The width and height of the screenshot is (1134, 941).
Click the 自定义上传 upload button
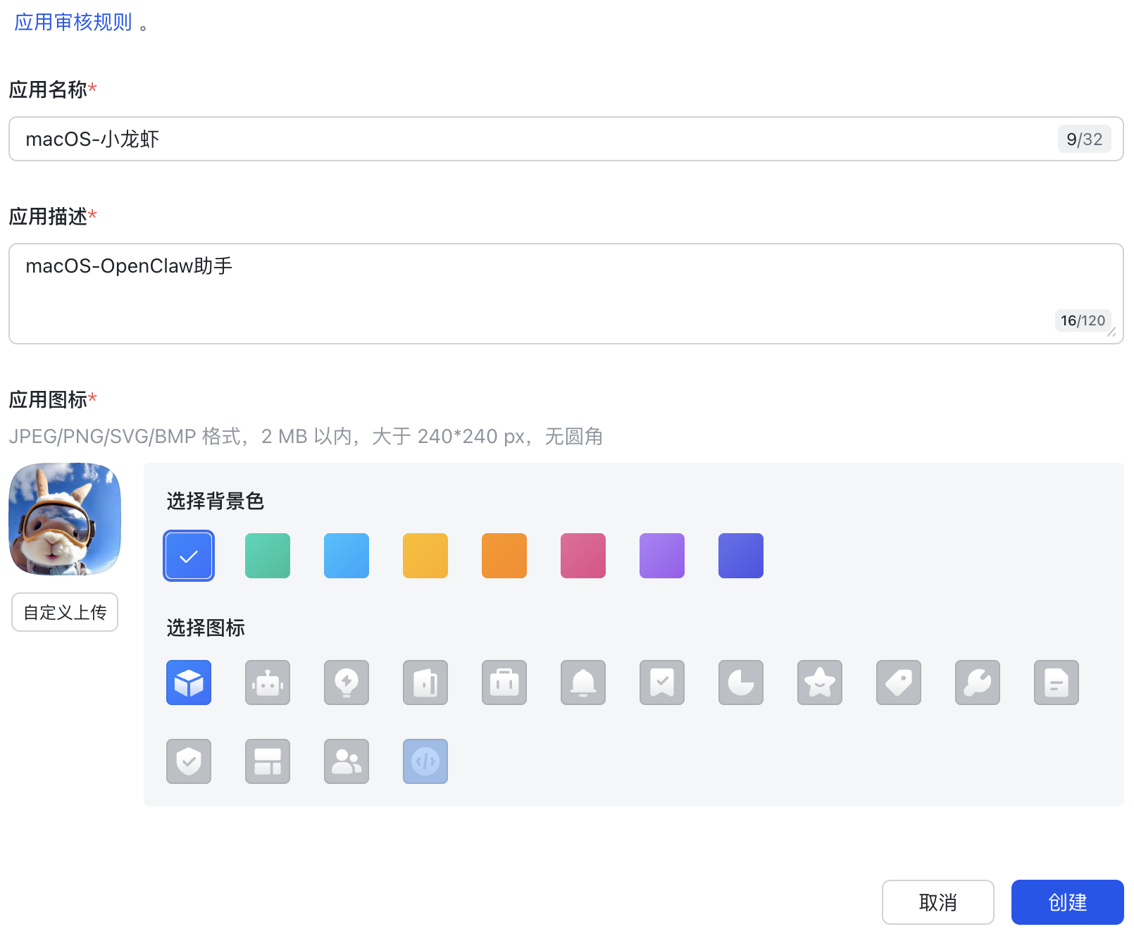click(x=65, y=612)
